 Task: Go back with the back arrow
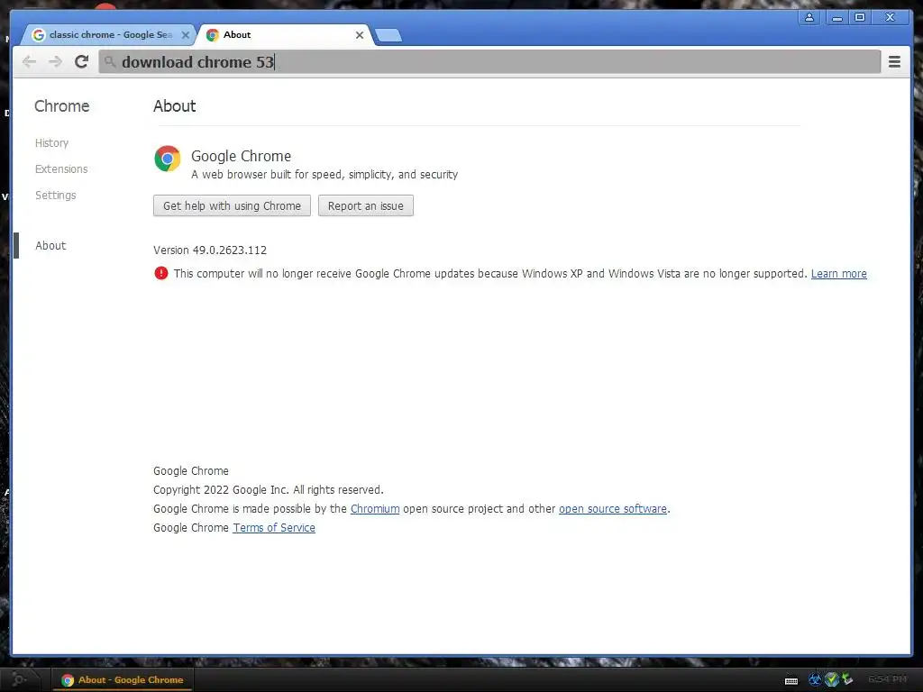pos(29,61)
